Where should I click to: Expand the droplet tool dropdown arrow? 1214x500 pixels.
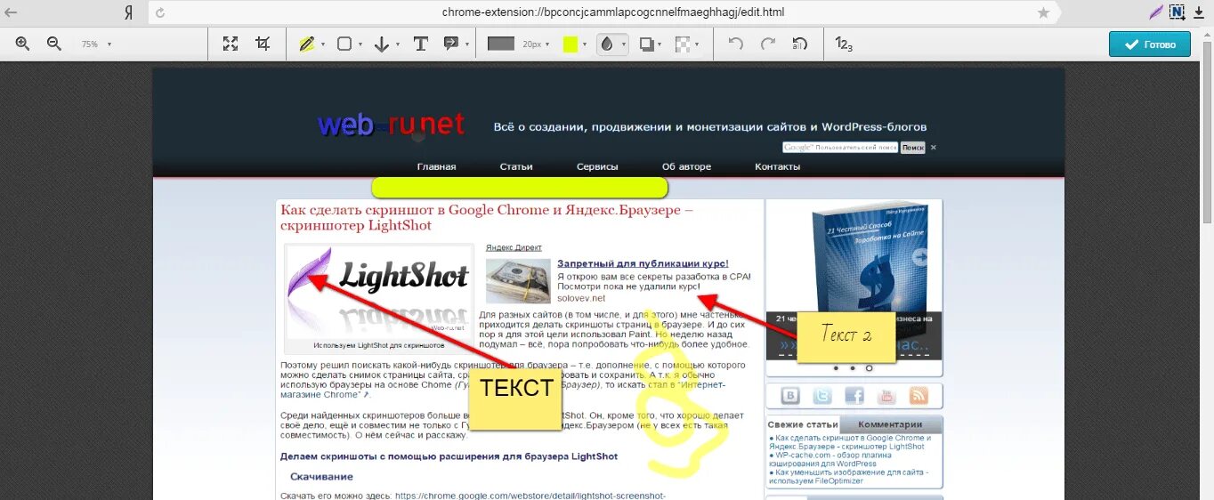click(x=623, y=44)
